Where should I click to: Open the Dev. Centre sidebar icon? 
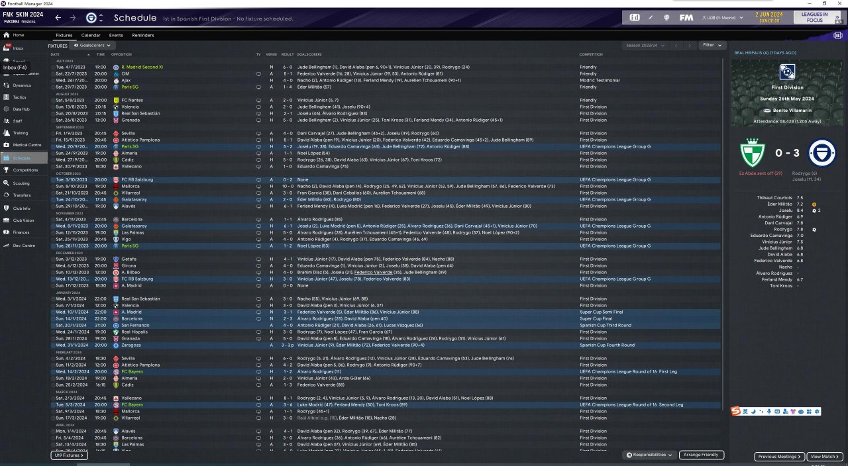pyautogui.click(x=7, y=246)
